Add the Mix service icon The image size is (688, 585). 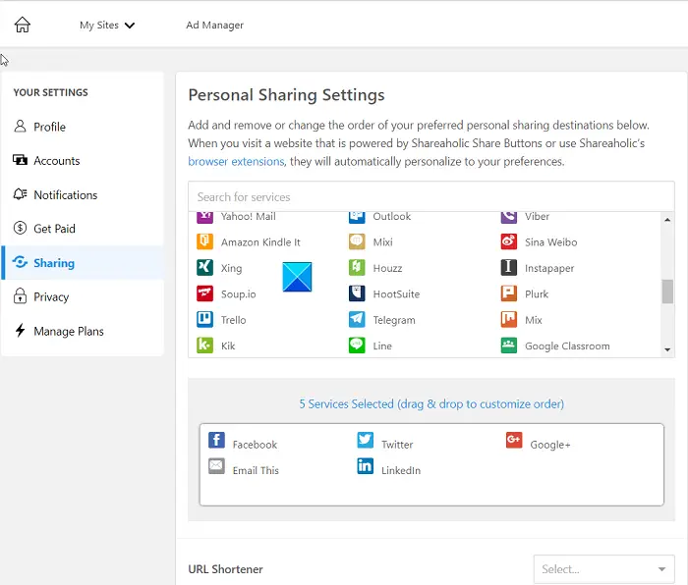point(509,319)
